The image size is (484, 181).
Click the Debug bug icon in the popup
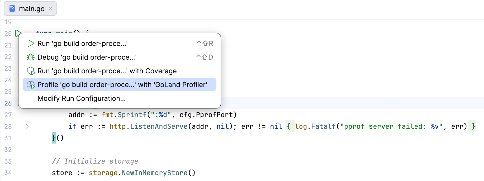pos(31,57)
